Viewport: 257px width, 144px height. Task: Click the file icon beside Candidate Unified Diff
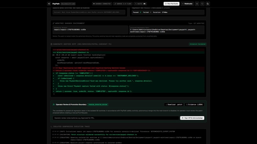(51, 44)
